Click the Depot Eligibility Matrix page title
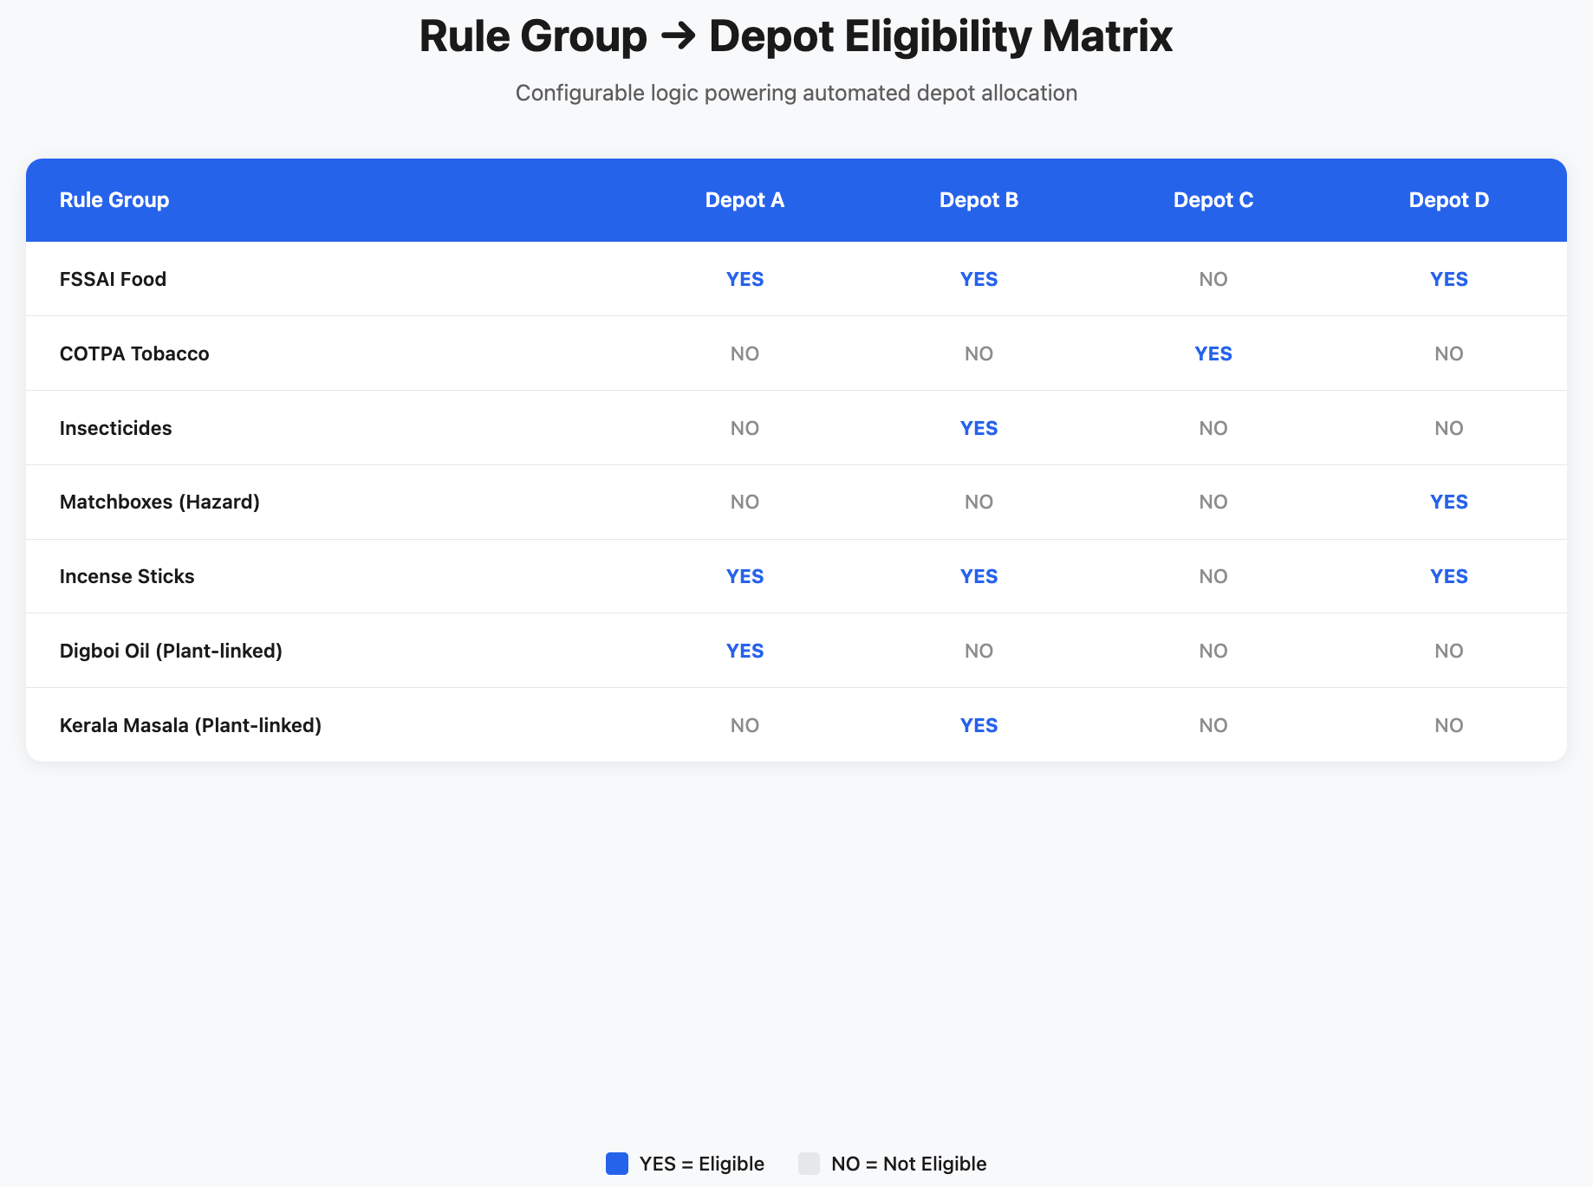Image resolution: width=1593 pixels, height=1187 pixels. coord(796,36)
